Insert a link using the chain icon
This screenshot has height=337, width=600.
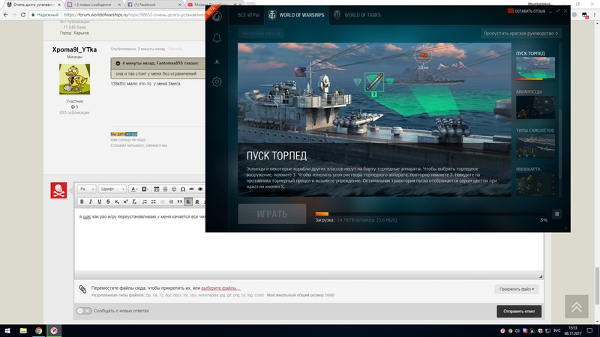click(192, 189)
